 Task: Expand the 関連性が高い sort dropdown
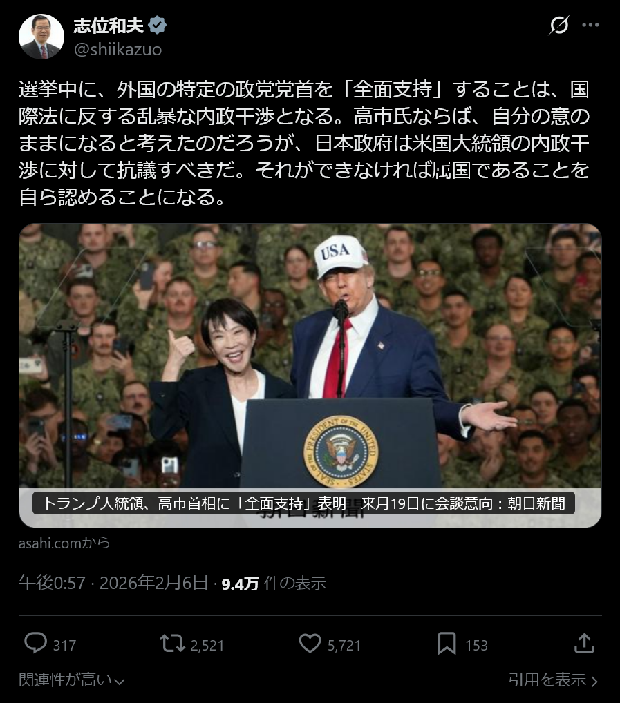pyautogui.click(x=72, y=680)
